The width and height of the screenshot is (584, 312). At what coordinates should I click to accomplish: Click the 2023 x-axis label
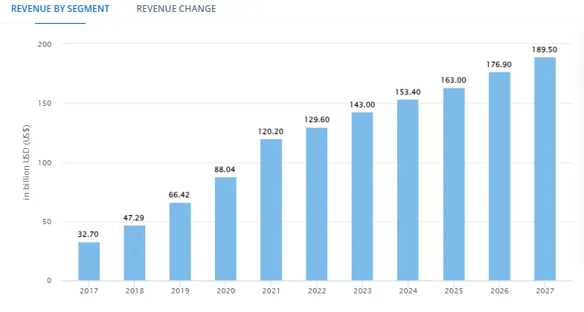[x=362, y=290]
